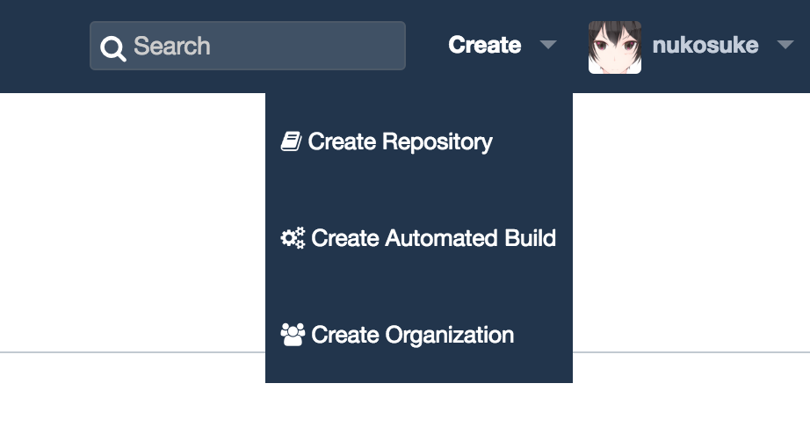
Task: Toggle the Create menu label in navbar
Action: coord(485,45)
